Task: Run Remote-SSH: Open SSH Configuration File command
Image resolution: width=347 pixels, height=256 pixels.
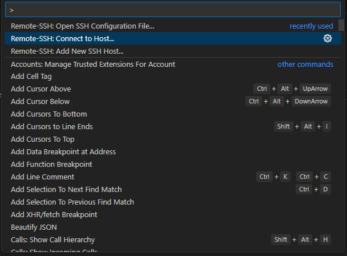Action: pyautogui.click(x=173, y=26)
